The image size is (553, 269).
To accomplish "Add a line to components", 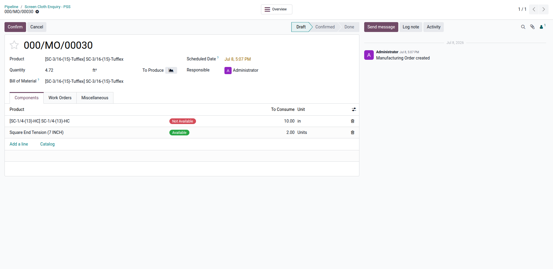I will pos(19,144).
